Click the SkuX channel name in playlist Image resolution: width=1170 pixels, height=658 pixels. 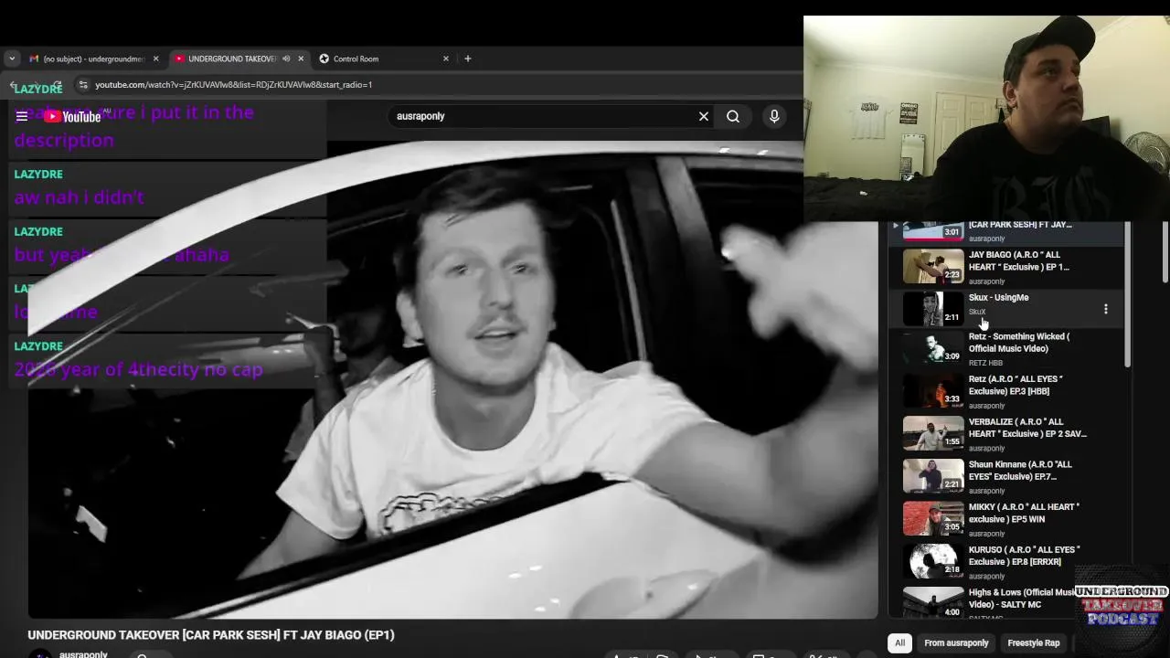click(977, 312)
